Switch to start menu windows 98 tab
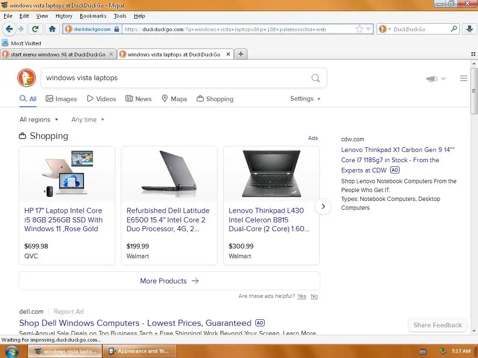Screen dimensions: 478x358 (x=58, y=54)
